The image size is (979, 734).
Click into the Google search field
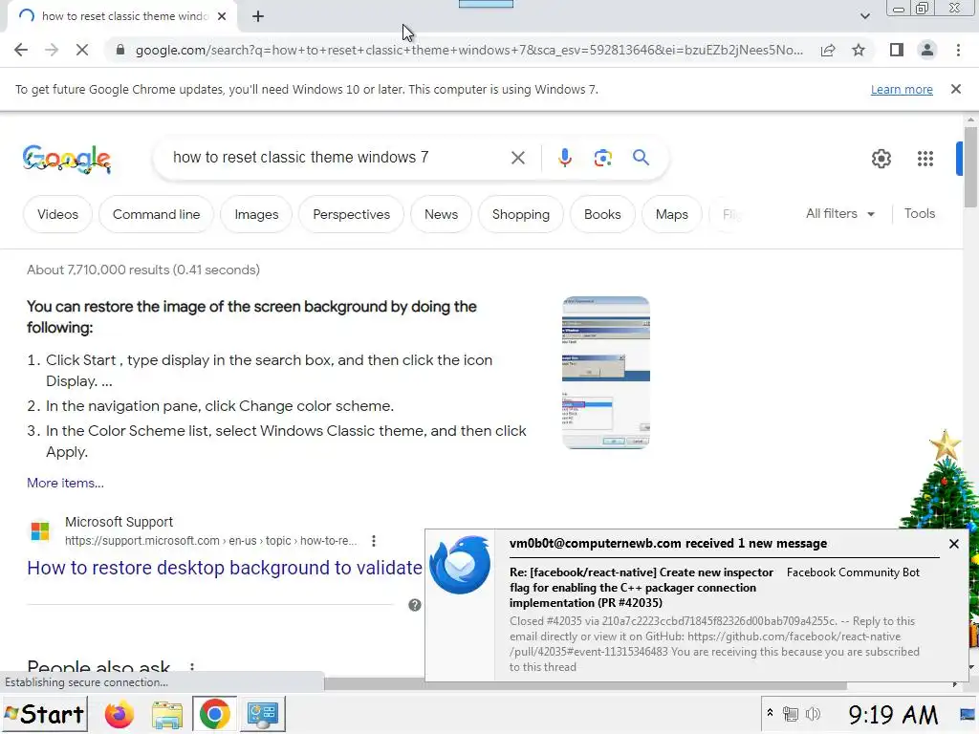[337, 158]
